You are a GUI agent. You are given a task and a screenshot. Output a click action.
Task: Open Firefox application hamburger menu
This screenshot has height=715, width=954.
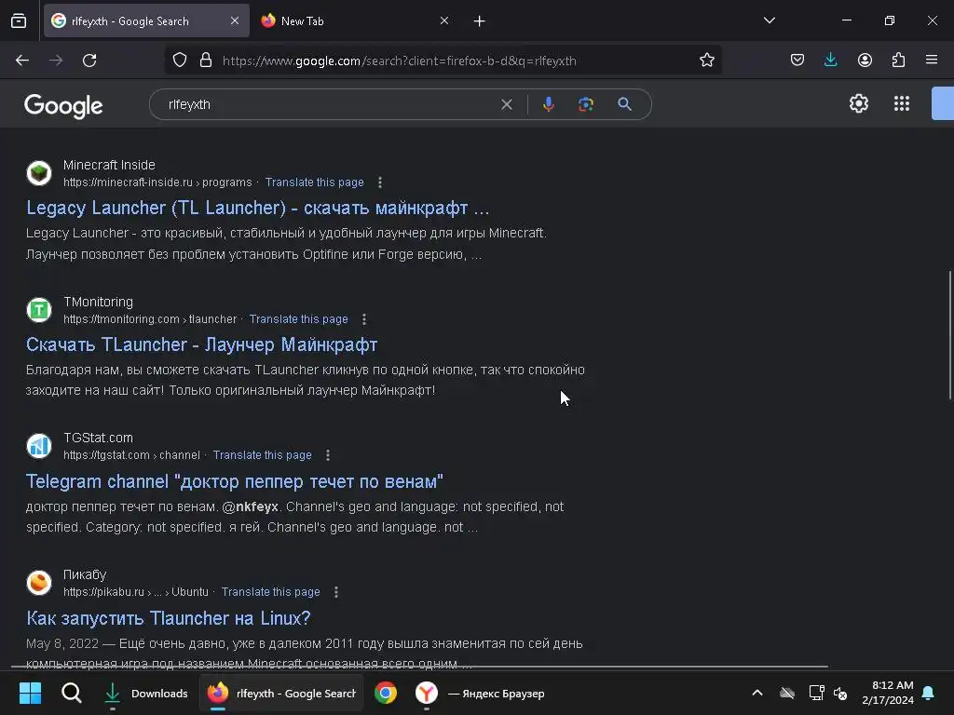(932, 61)
